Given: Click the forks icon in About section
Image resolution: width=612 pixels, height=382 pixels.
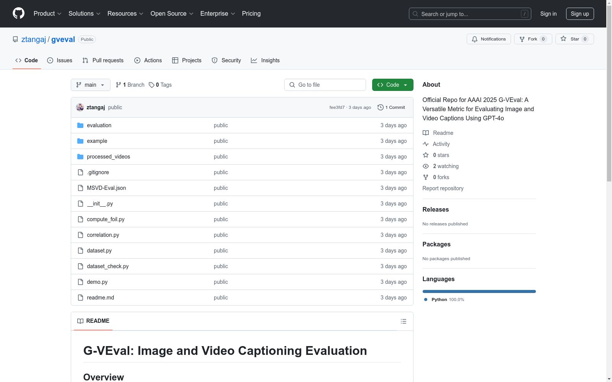Looking at the screenshot, I should [x=426, y=177].
